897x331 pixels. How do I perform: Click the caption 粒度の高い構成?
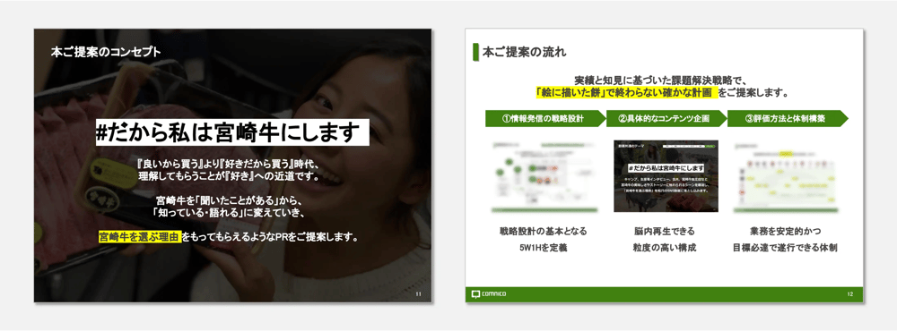pyautogui.click(x=664, y=249)
